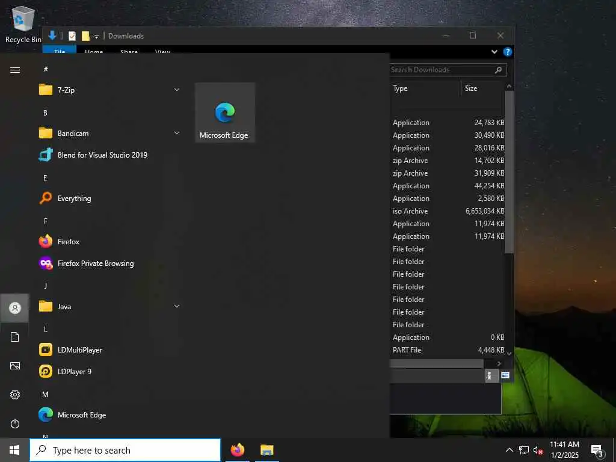
Task: Sort by the Size column header
Action: point(483,88)
